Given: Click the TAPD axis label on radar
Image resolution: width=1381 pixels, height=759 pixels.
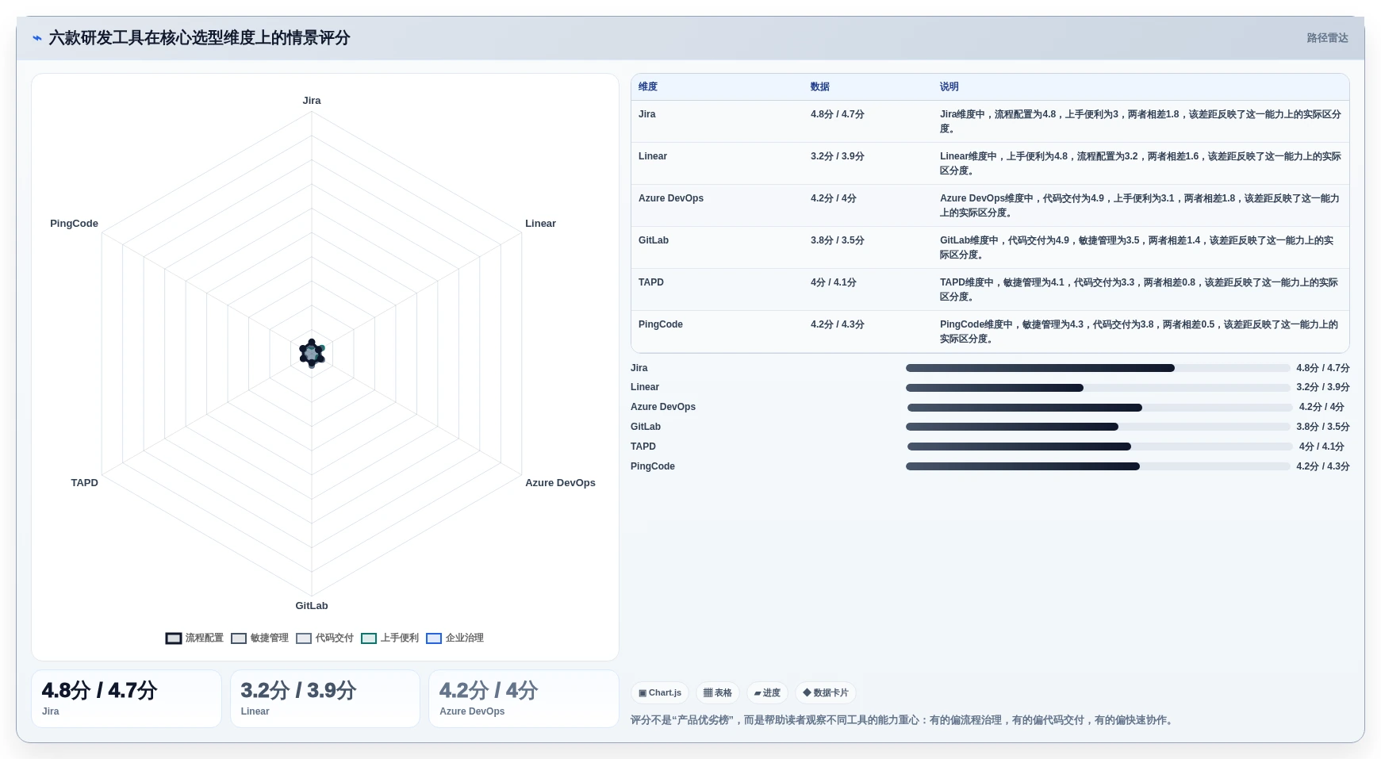Looking at the screenshot, I should click(85, 483).
